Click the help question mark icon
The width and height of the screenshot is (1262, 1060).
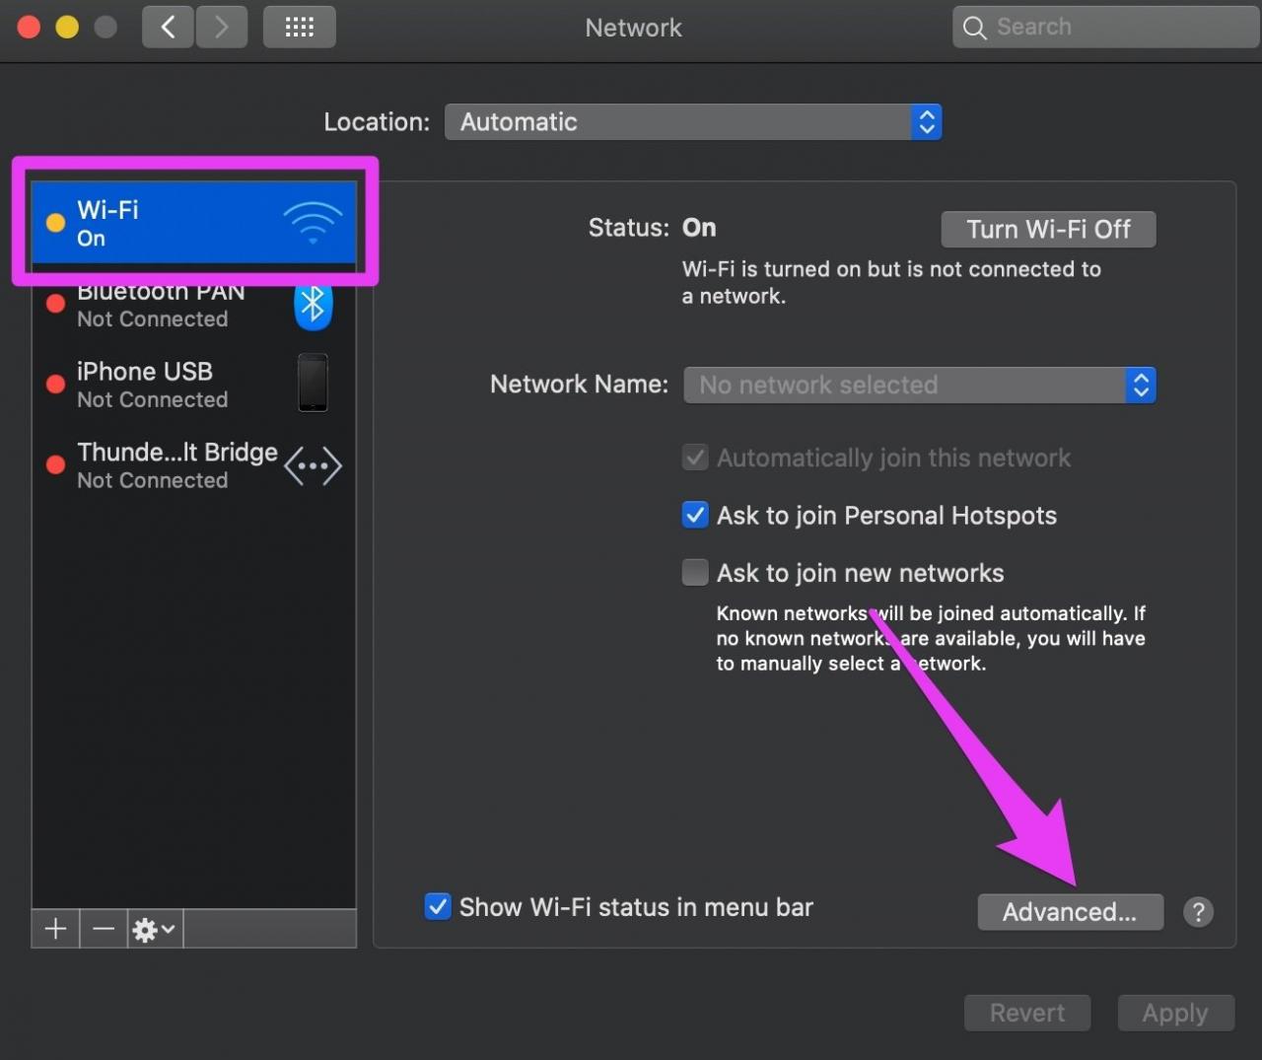[1198, 912]
